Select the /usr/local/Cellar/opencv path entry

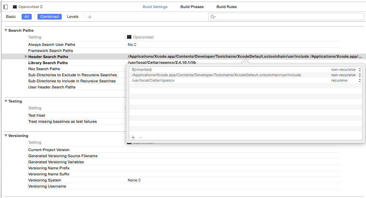pos(153,80)
